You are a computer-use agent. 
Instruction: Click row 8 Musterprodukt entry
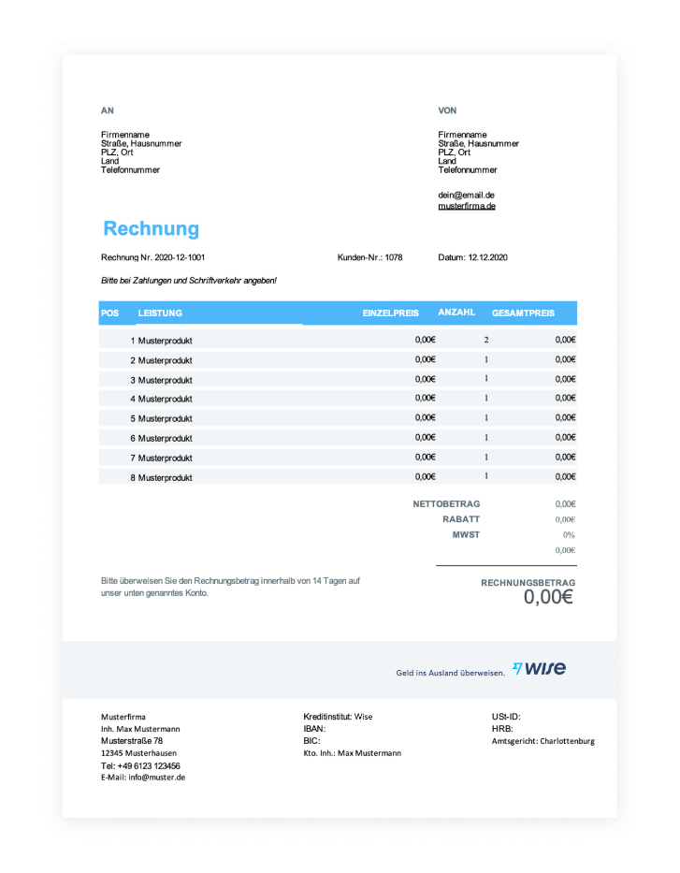(165, 477)
